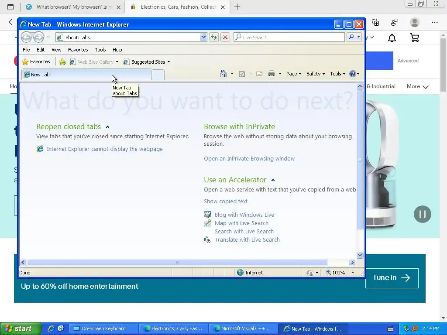This screenshot has height=335, width=447.
Task: Click the blank new tab button
Action: point(158,75)
